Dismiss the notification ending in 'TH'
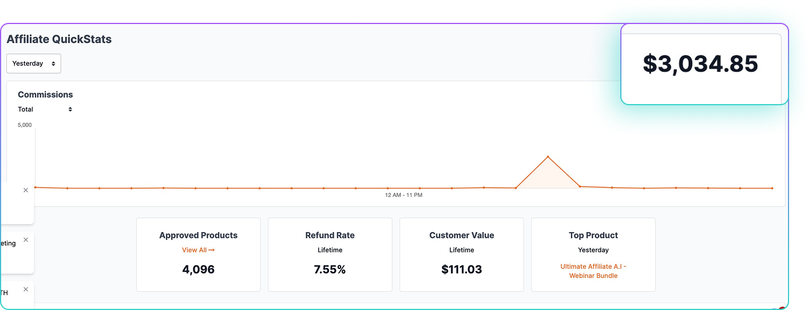 [26, 289]
